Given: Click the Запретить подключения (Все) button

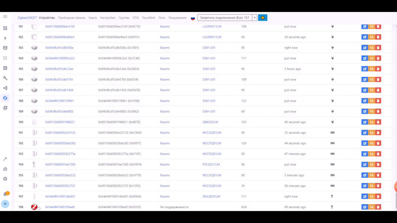Looking at the screenshot, I should coord(225,18).
